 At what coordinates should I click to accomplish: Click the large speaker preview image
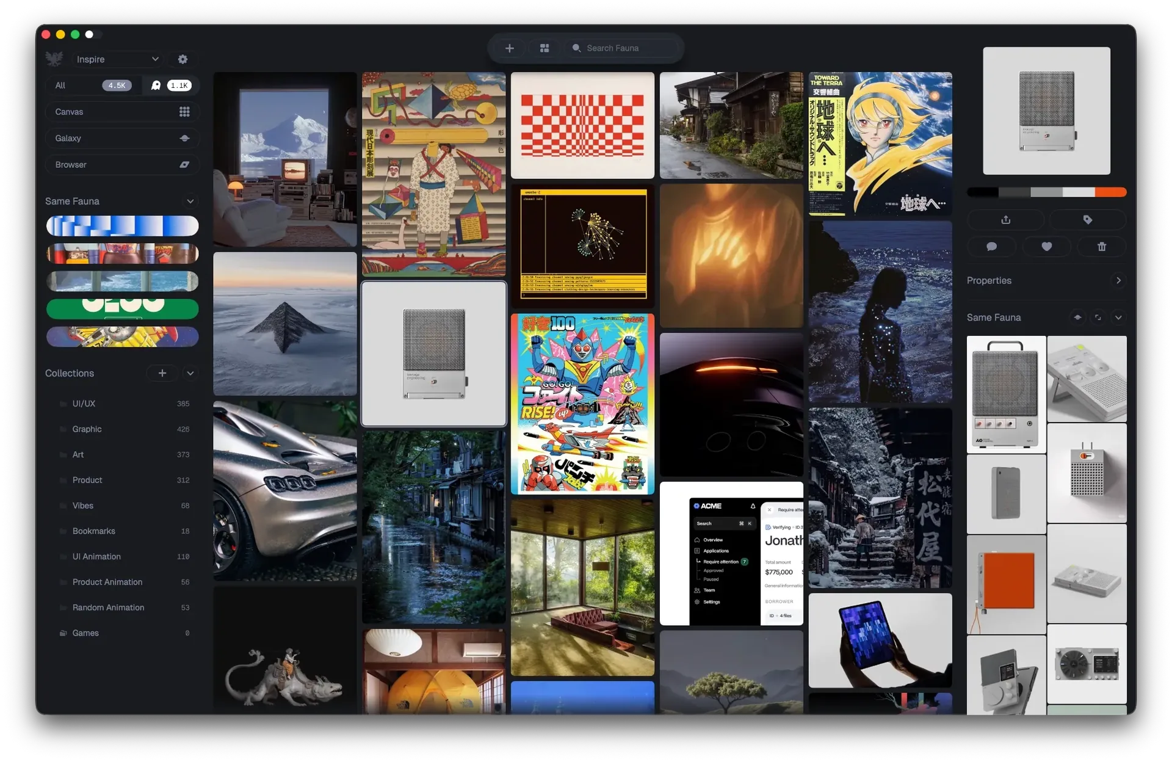[1046, 111]
